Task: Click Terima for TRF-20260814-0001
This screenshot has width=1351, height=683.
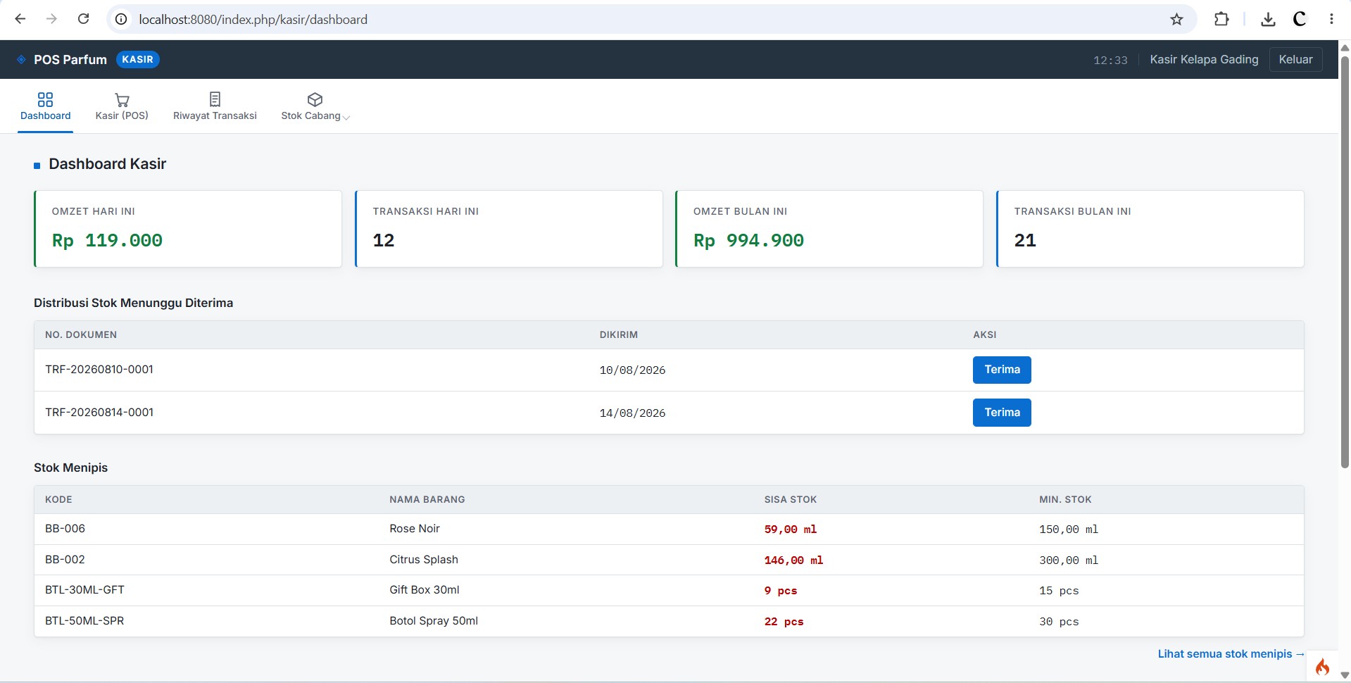Action: click(x=1002, y=413)
